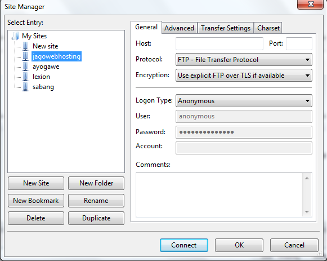Viewport: 327px width, 261px height.
Task: Click the server icon next to jagowebhosting
Action: click(x=25, y=56)
